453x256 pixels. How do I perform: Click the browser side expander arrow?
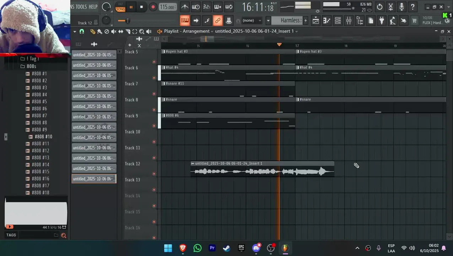tap(5, 137)
